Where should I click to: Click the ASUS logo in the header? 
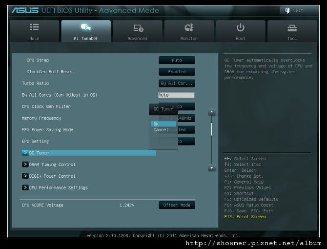pyautogui.click(x=25, y=10)
